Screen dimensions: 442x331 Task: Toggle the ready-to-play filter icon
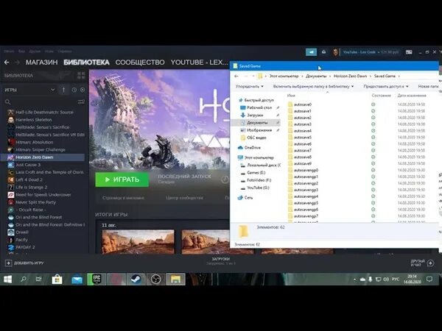tap(83, 90)
